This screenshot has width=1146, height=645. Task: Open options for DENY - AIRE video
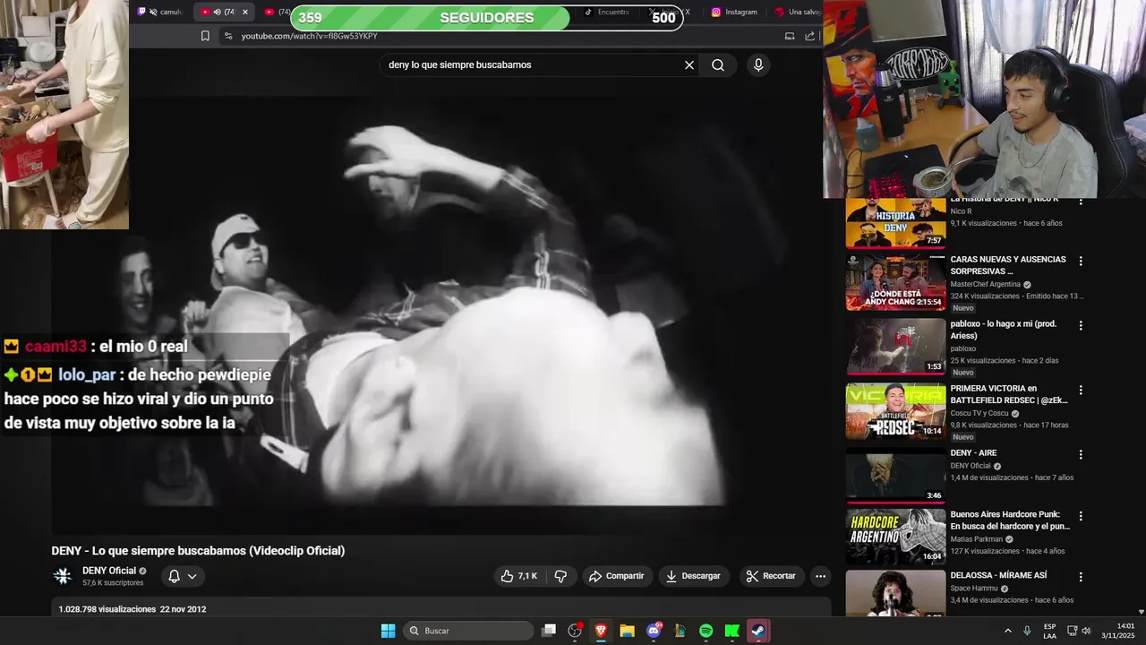[1081, 455]
